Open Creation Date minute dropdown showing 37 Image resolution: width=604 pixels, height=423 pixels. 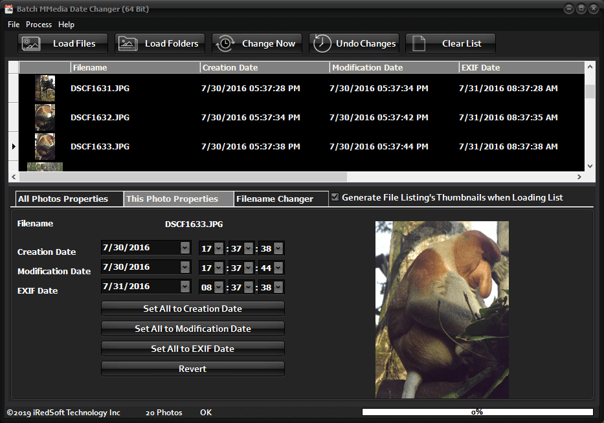tap(249, 248)
